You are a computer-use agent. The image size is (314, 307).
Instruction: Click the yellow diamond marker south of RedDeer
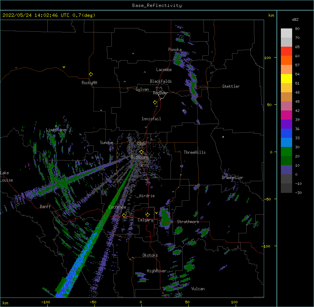point(155,102)
